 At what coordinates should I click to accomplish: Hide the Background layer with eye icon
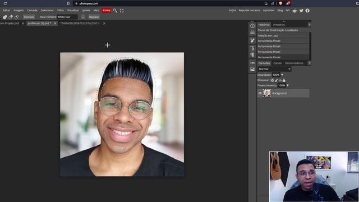(260, 93)
